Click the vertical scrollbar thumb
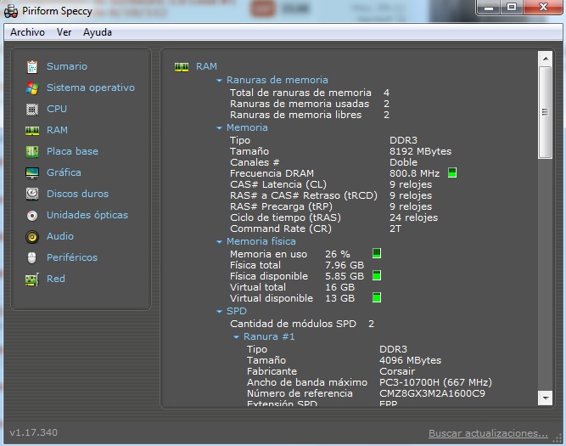The image size is (566, 446). (x=545, y=112)
